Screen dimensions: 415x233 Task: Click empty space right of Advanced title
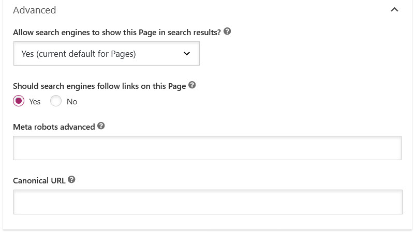click(207, 10)
